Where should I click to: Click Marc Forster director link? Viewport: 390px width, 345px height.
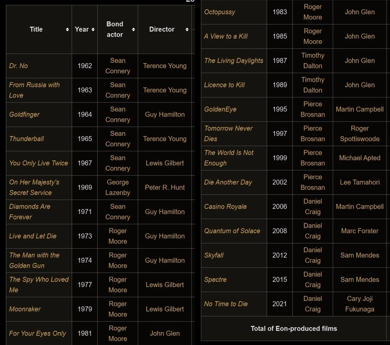(x=360, y=231)
